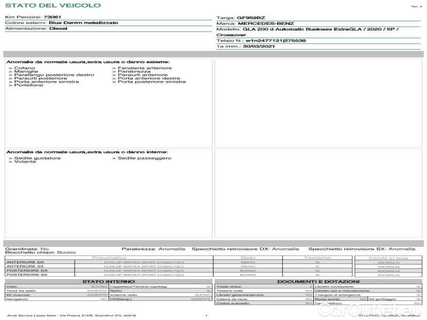Image resolution: width=427 pixels, height=320 pixels.
Task: Click "Parabrezza" in the exterior anomalies list
Action: point(135,71)
